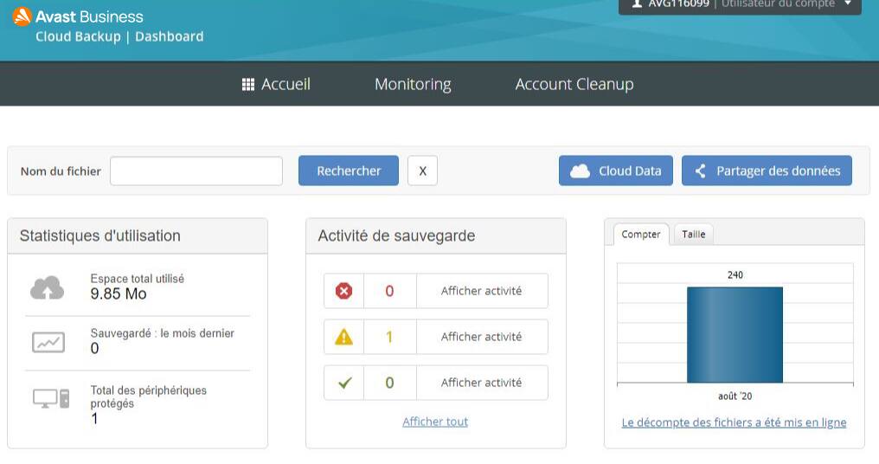Click the green checkmark success icon
The image size is (879, 464).
coord(343,383)
